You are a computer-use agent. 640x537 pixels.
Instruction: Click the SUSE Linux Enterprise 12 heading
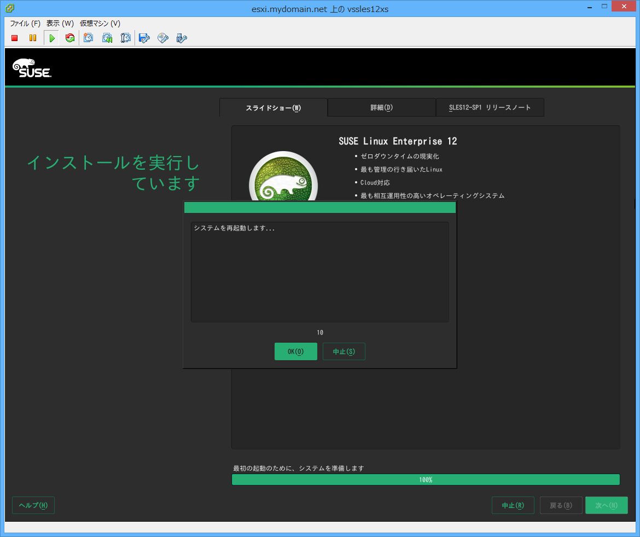coord(398,141)
